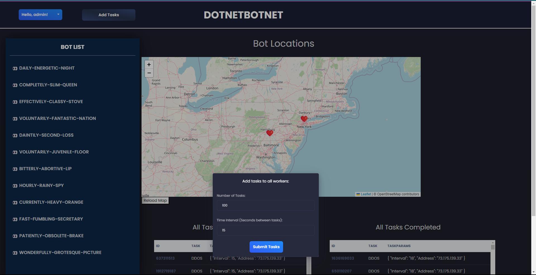536x275 pixels.
Task: Click the icon beside HOURLY-RAINY-SPY bot
Action: pos(15,186)
